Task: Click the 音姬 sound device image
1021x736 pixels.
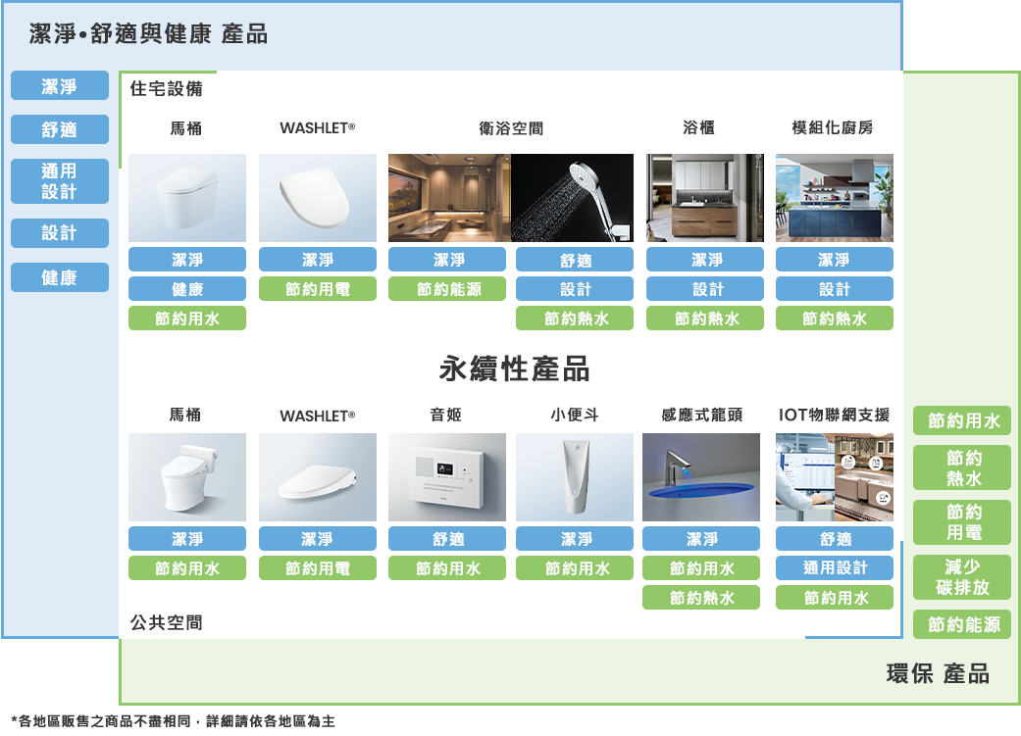Action: 447,477
